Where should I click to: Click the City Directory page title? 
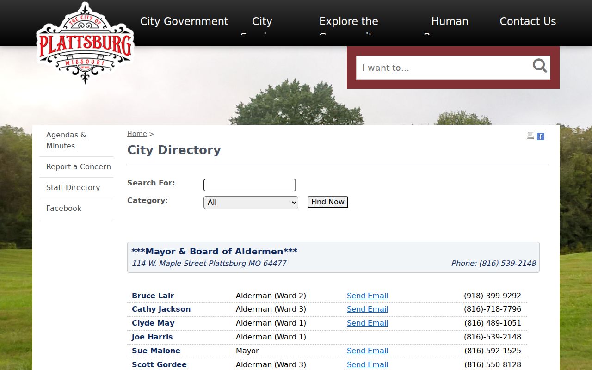click(x=174, y=150)
